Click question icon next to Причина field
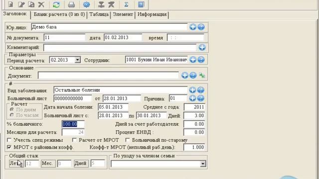The height and width of the screenshot is (179, 319). click(200, 98)
